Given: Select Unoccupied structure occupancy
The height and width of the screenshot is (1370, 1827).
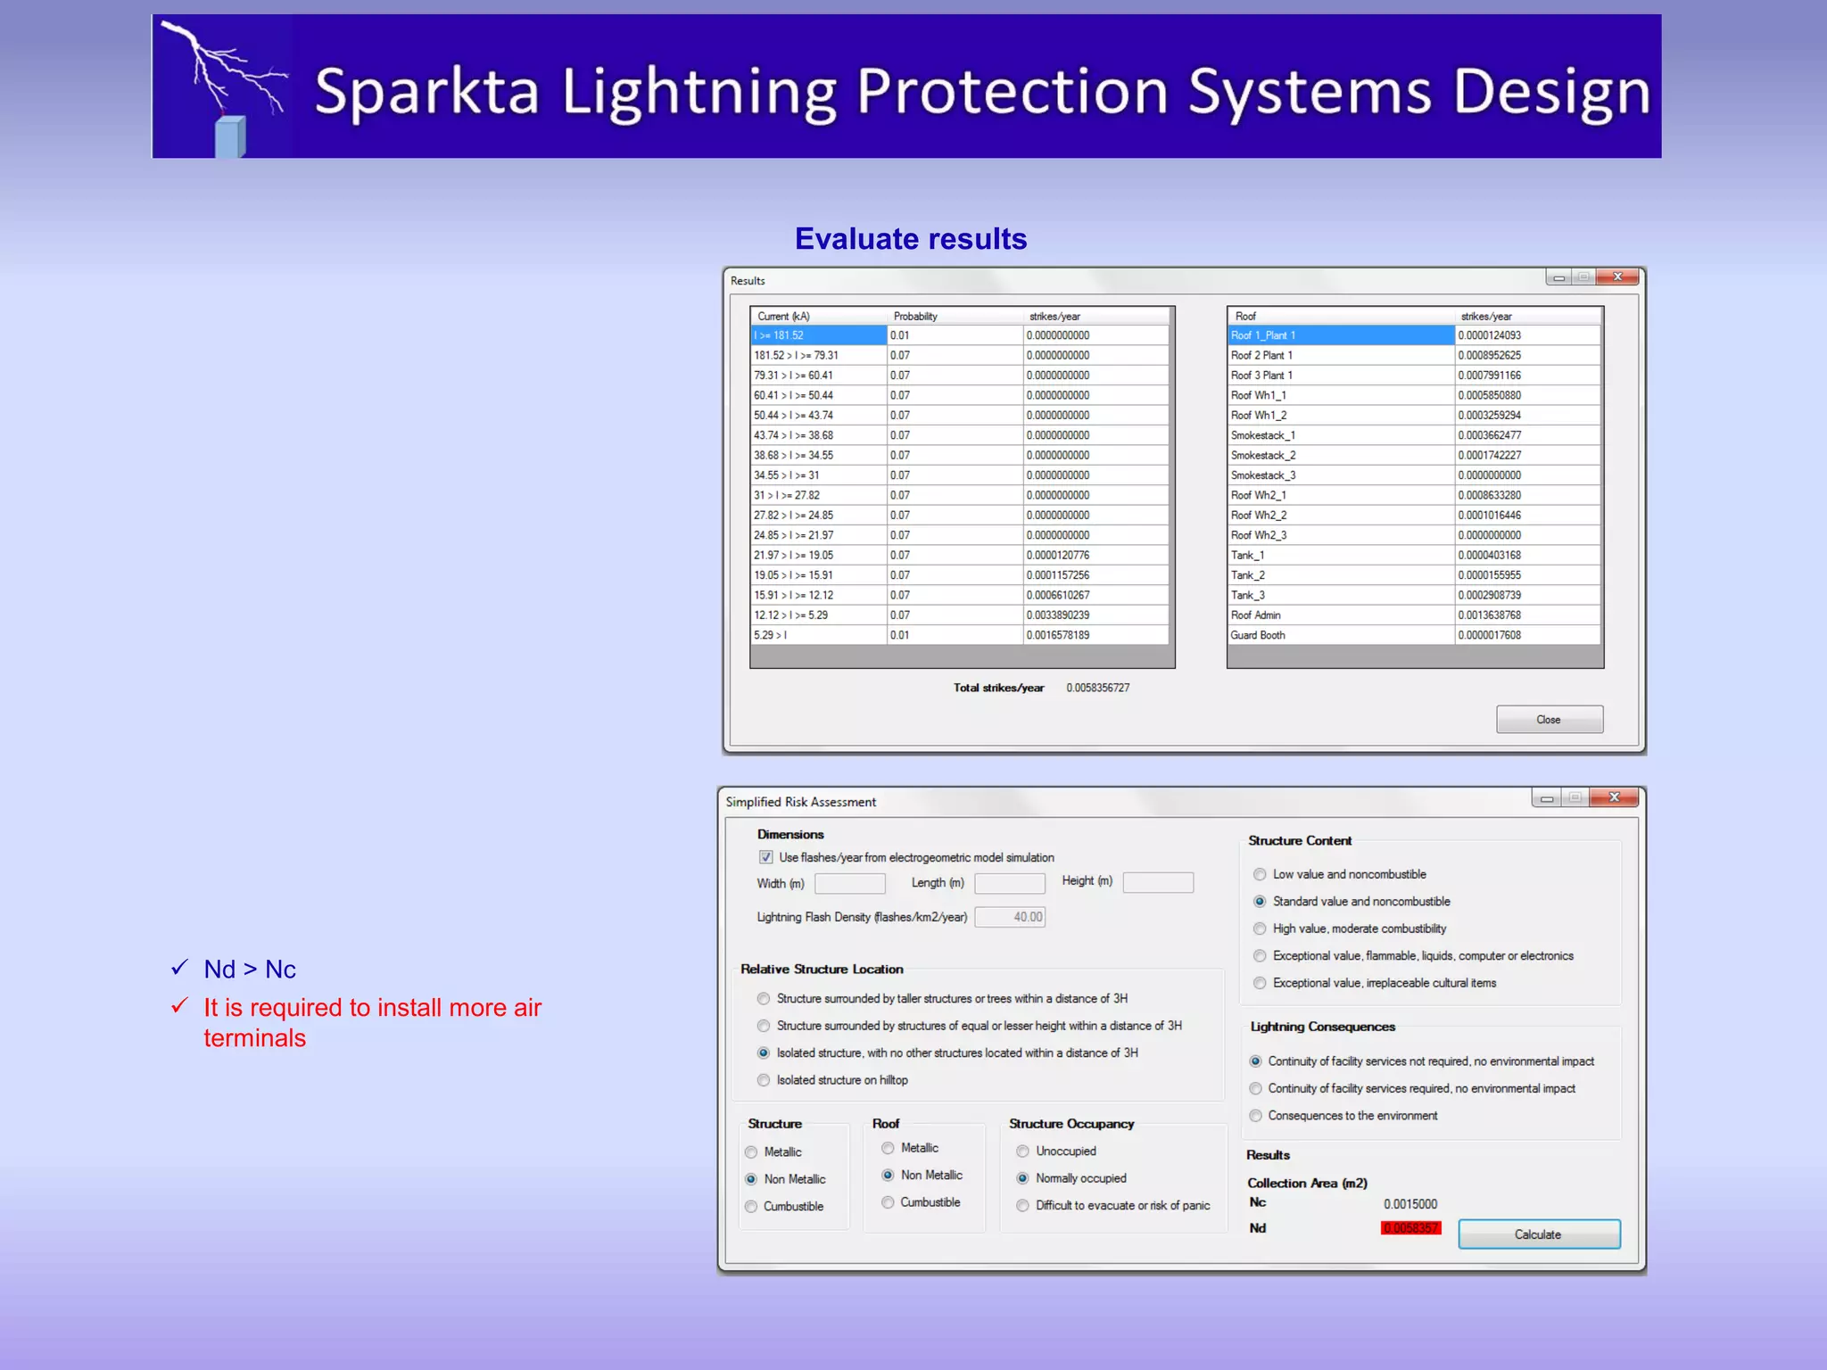Looking at the screenshot, I should pos(1022,1151).
